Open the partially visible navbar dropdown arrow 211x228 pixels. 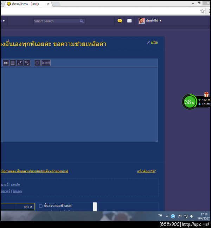click(x=4, y=21)
